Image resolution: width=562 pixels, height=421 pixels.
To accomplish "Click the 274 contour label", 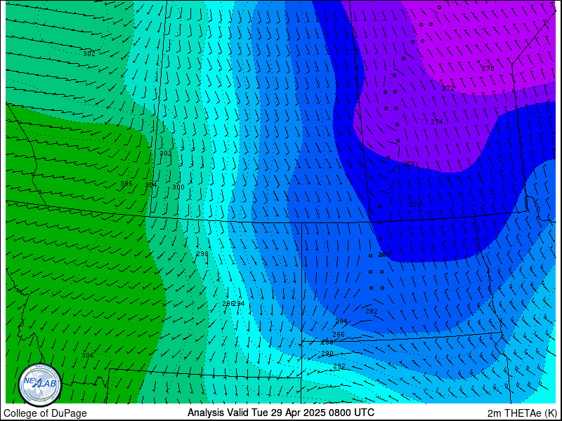I will coord(436,121).
